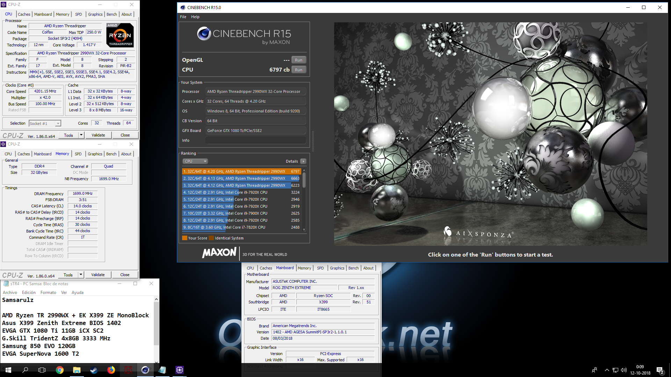Click the Memory CPU-Z window title icon

tap(3, 144)
